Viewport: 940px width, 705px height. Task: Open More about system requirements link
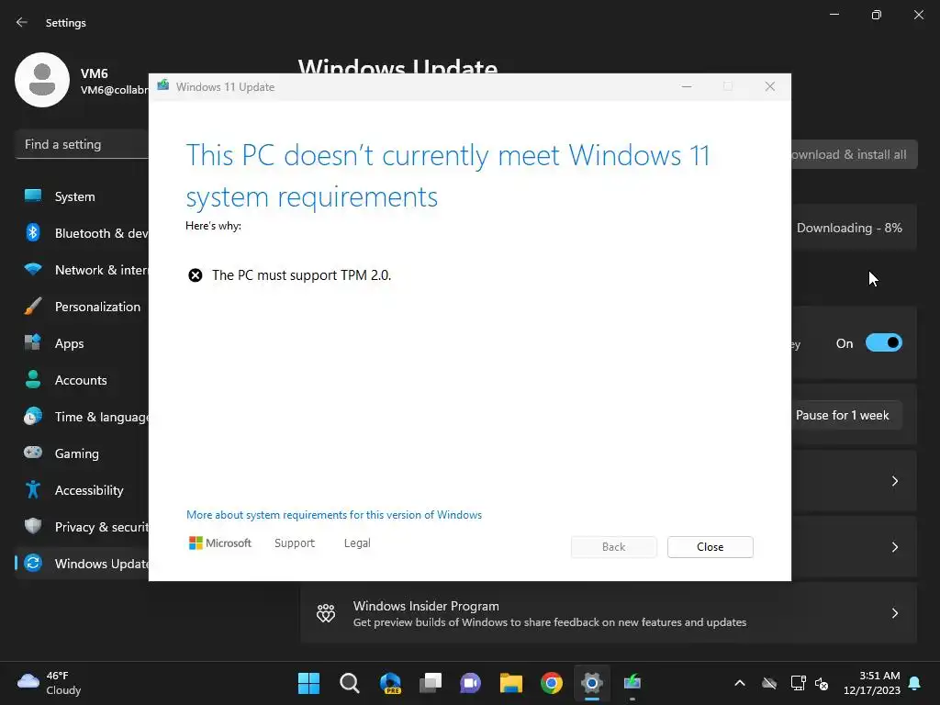(x=334, y=515)
